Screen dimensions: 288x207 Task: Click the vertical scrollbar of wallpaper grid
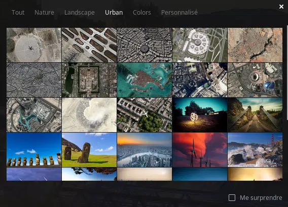pyautogui.click(x=287, y=72)
